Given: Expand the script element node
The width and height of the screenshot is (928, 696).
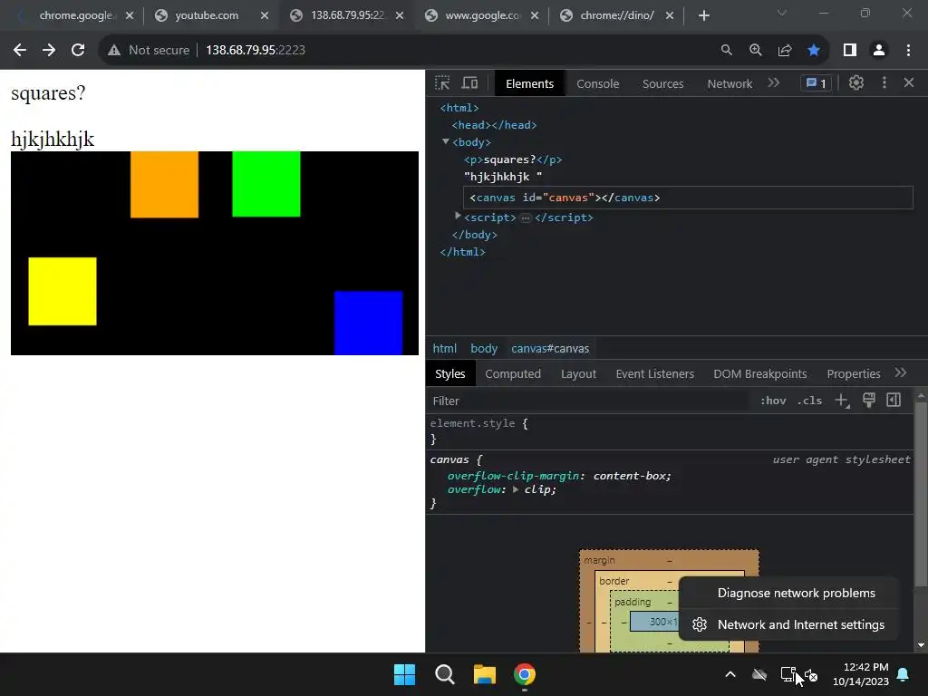Looking at the screenshot, I should click(458, 217).
